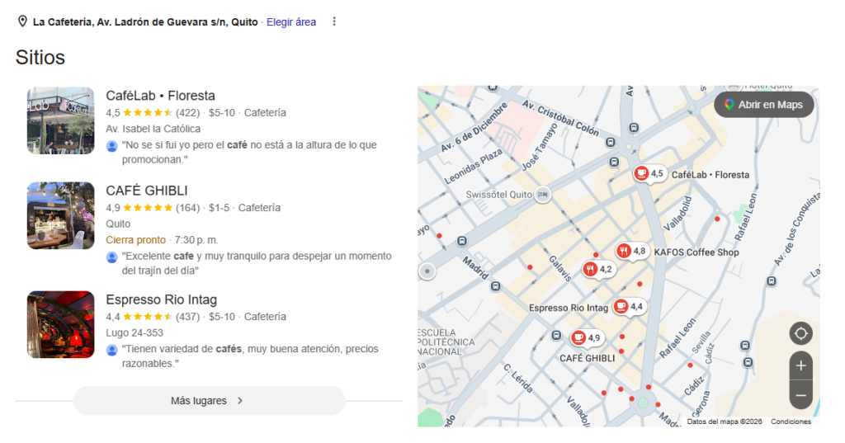
Task: Click the map zoom out minus button
Action: [x=800, y=395]
